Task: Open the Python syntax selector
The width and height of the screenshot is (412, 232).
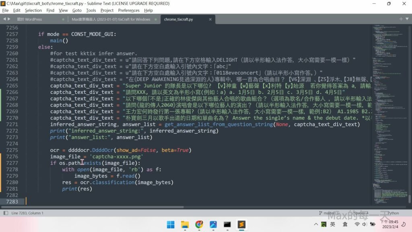Action: coord(393,213)
